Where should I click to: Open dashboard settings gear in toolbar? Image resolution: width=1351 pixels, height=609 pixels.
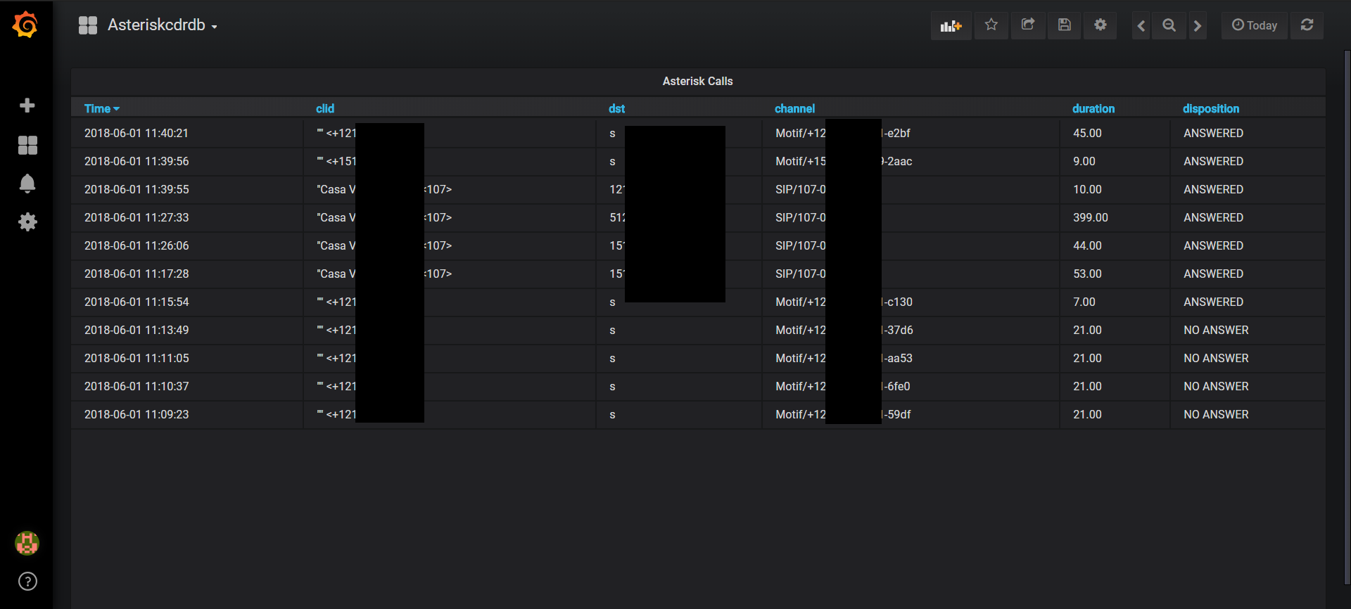tap(1101, 25)
